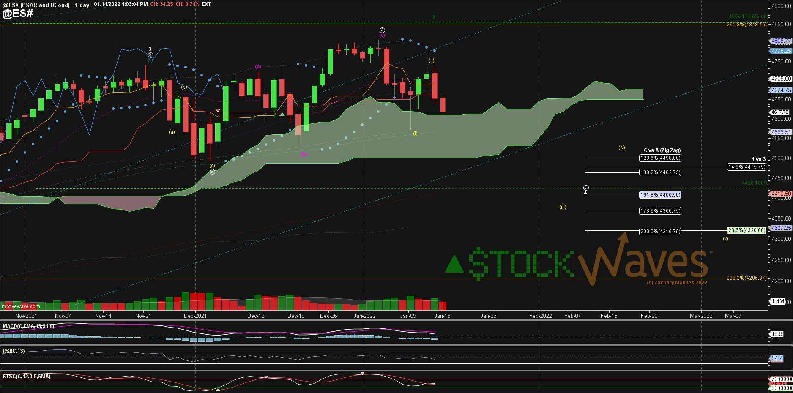Select the 123.6%(4498.00) Fibonacci label
Screen dimensions: 793x393
(x=660, y=158)
